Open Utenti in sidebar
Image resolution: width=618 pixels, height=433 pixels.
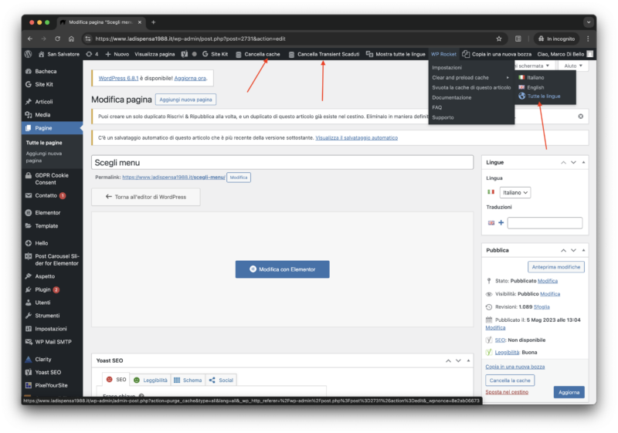click(x=42, y=303)
